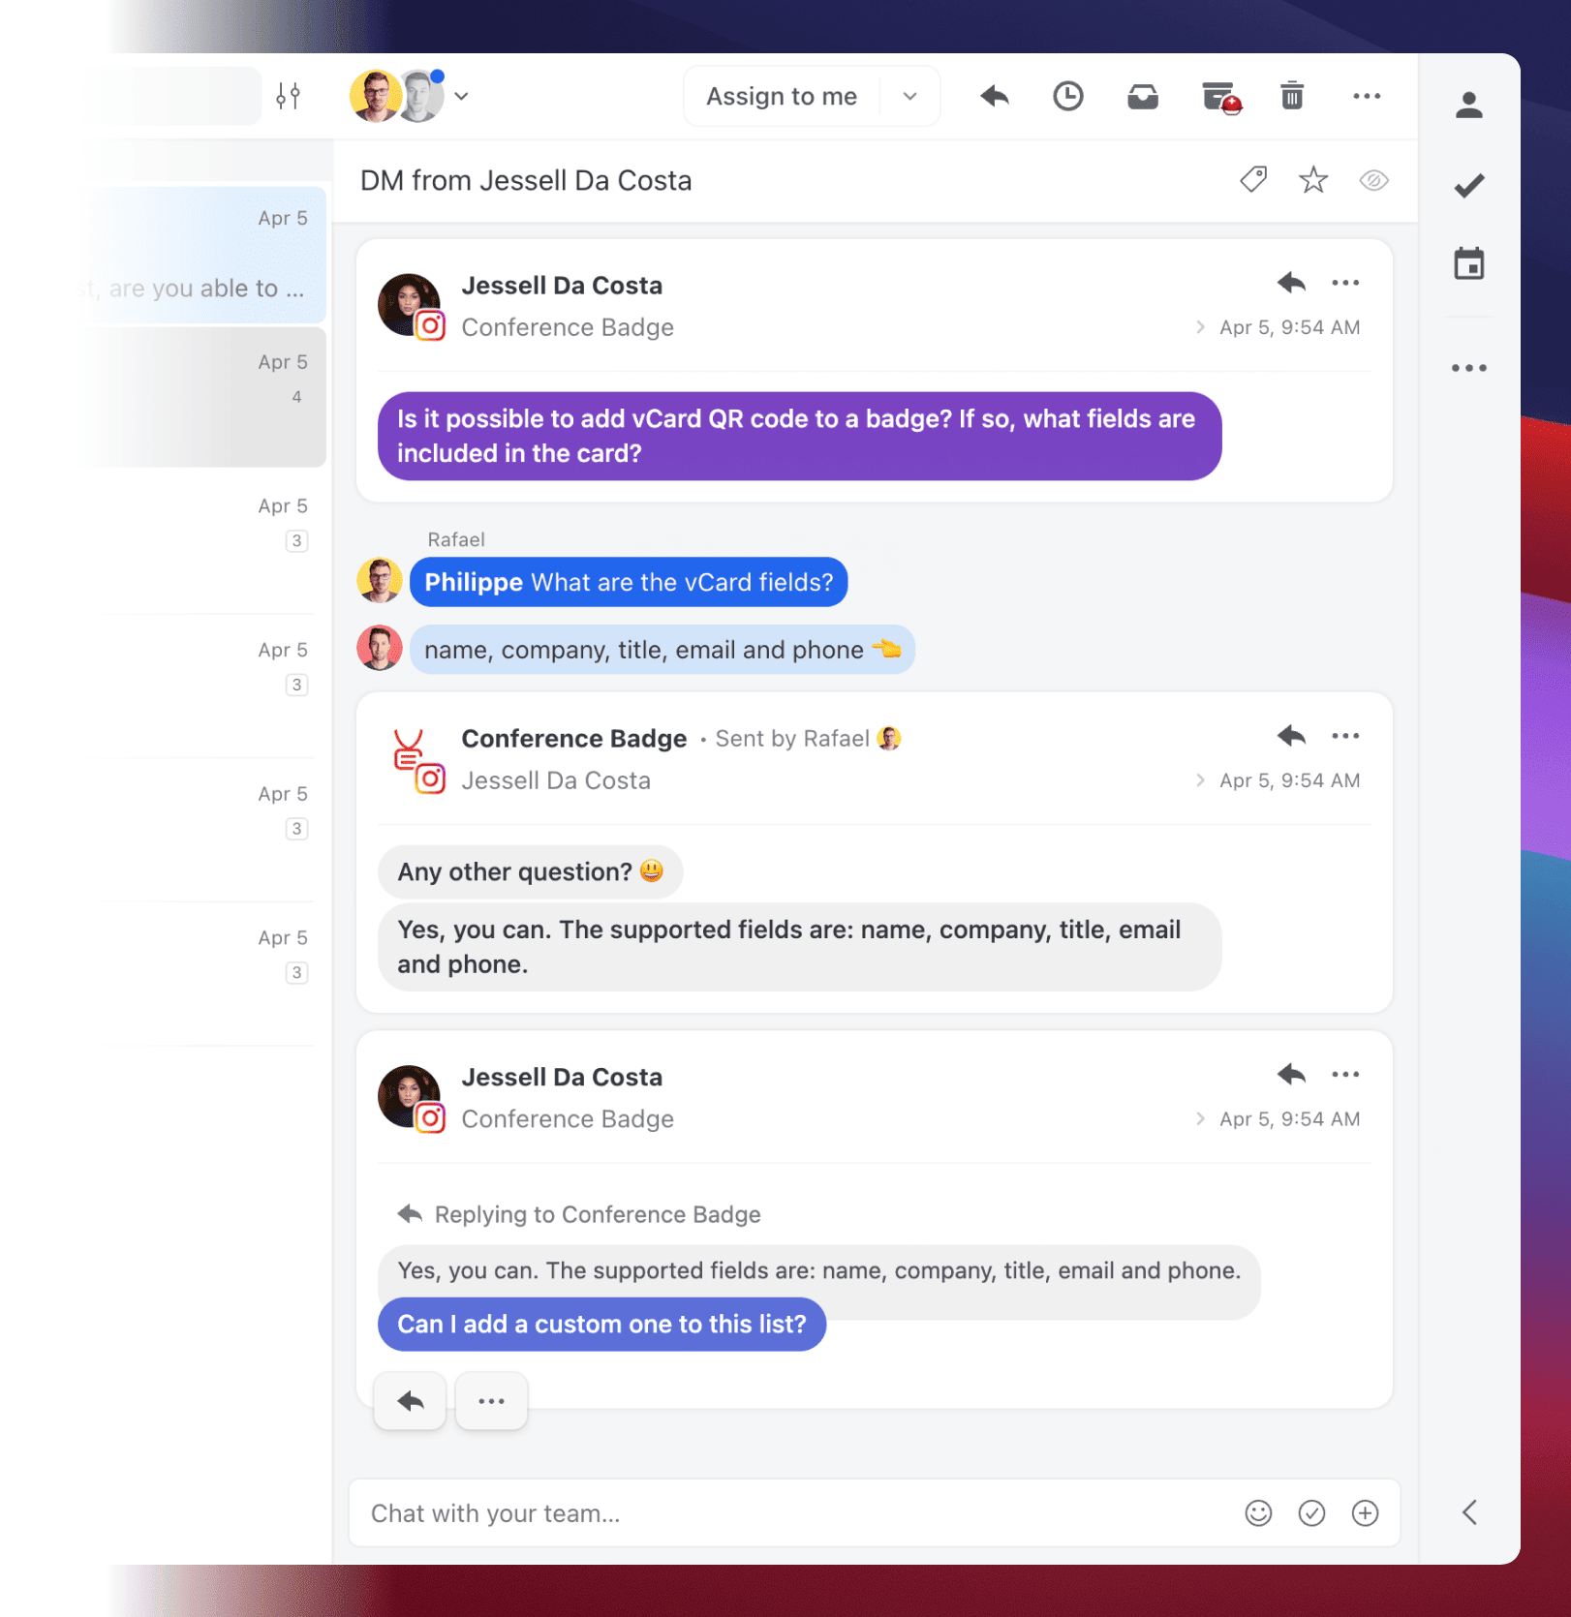Screen dimensions: 1571x1617
Task: Star the DM from Jessell Da Costa
Action: (1313, 179)
